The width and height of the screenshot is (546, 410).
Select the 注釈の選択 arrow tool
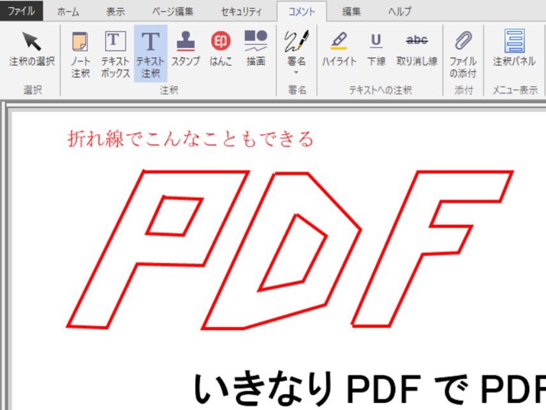tap(32, 49)
